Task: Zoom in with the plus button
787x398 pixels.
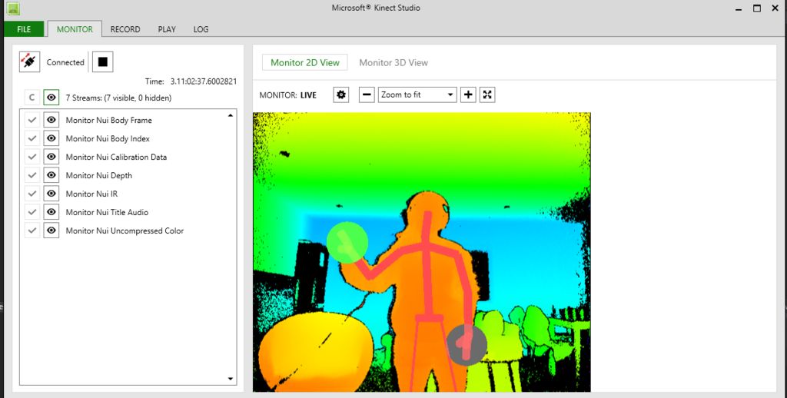Action: pyautogui.click(x=468, y=95)
